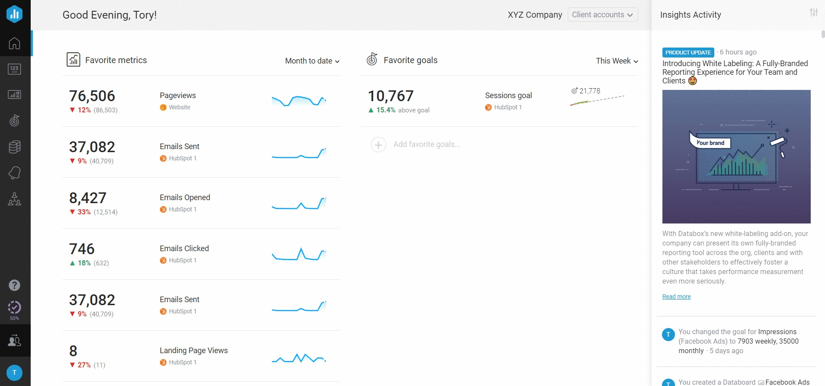Open the Databoards sidebar icon
Image resolution: width=825 pixels, height=386 pixels.
[x=14, y=95]
